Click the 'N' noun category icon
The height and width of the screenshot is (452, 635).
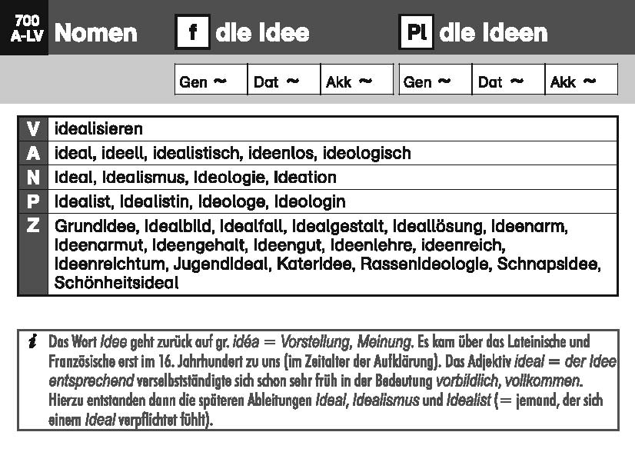32,178
